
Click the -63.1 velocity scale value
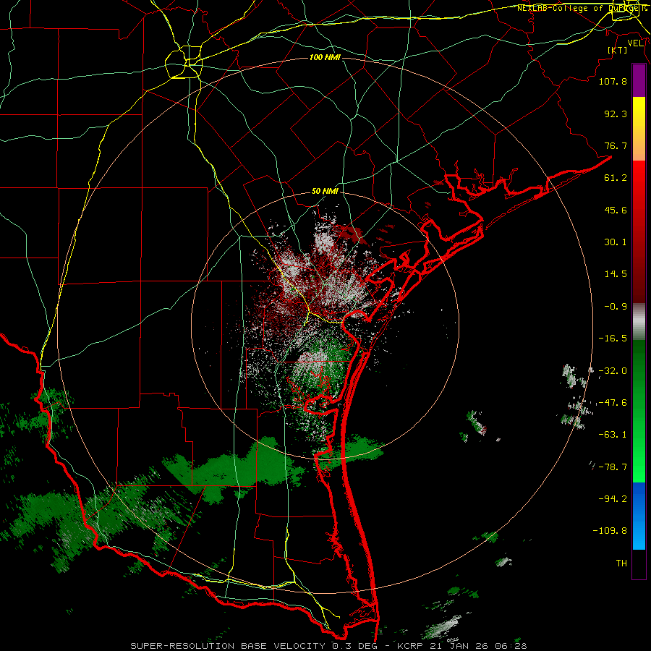(x=613, y=435)
